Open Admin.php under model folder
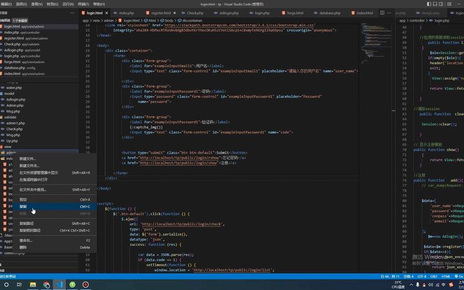This screenshot has width=464, height=290. (39, 106)
